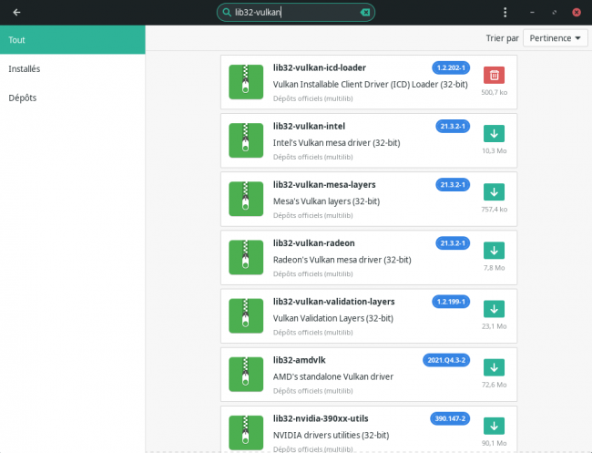Click in the lib32-vulkan search field
Image resolution: width=592 pixels, height=453 pixels.
click(x=296, y=13)
